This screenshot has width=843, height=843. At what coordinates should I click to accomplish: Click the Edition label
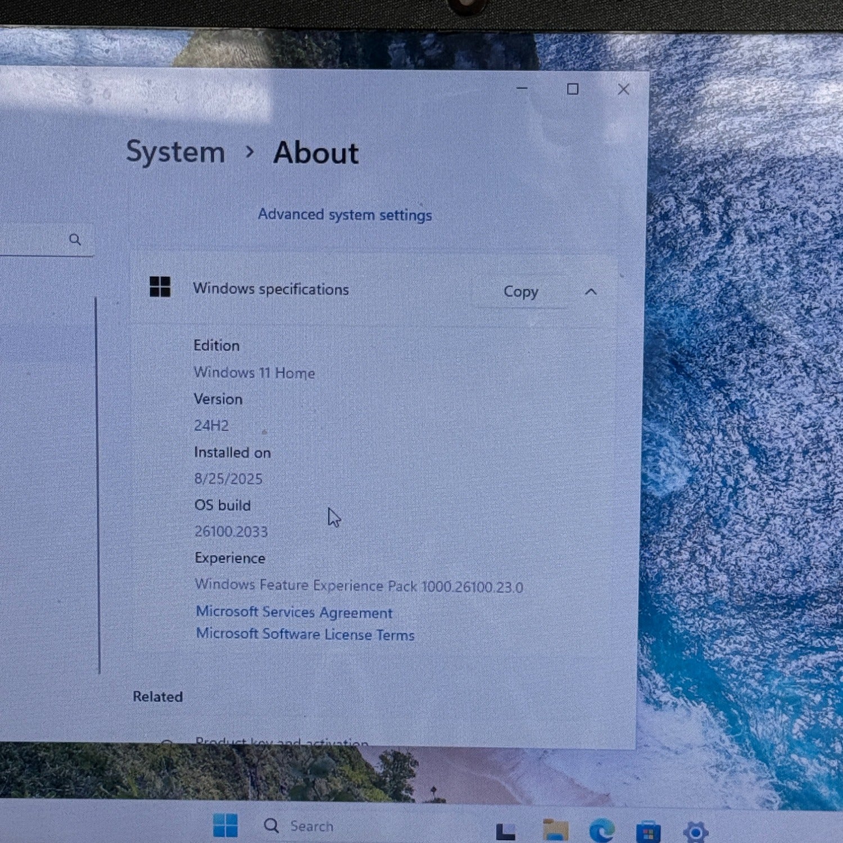click(x=216, y=345)
